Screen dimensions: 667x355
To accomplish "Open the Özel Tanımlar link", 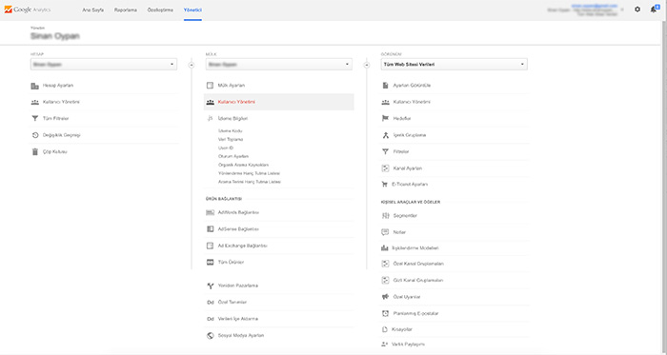I will 232,303.
